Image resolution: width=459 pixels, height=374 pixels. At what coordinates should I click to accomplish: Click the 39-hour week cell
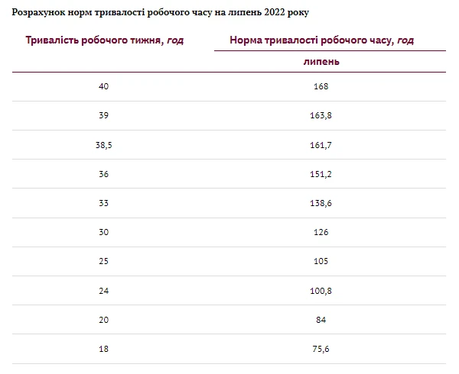point(104,115)
